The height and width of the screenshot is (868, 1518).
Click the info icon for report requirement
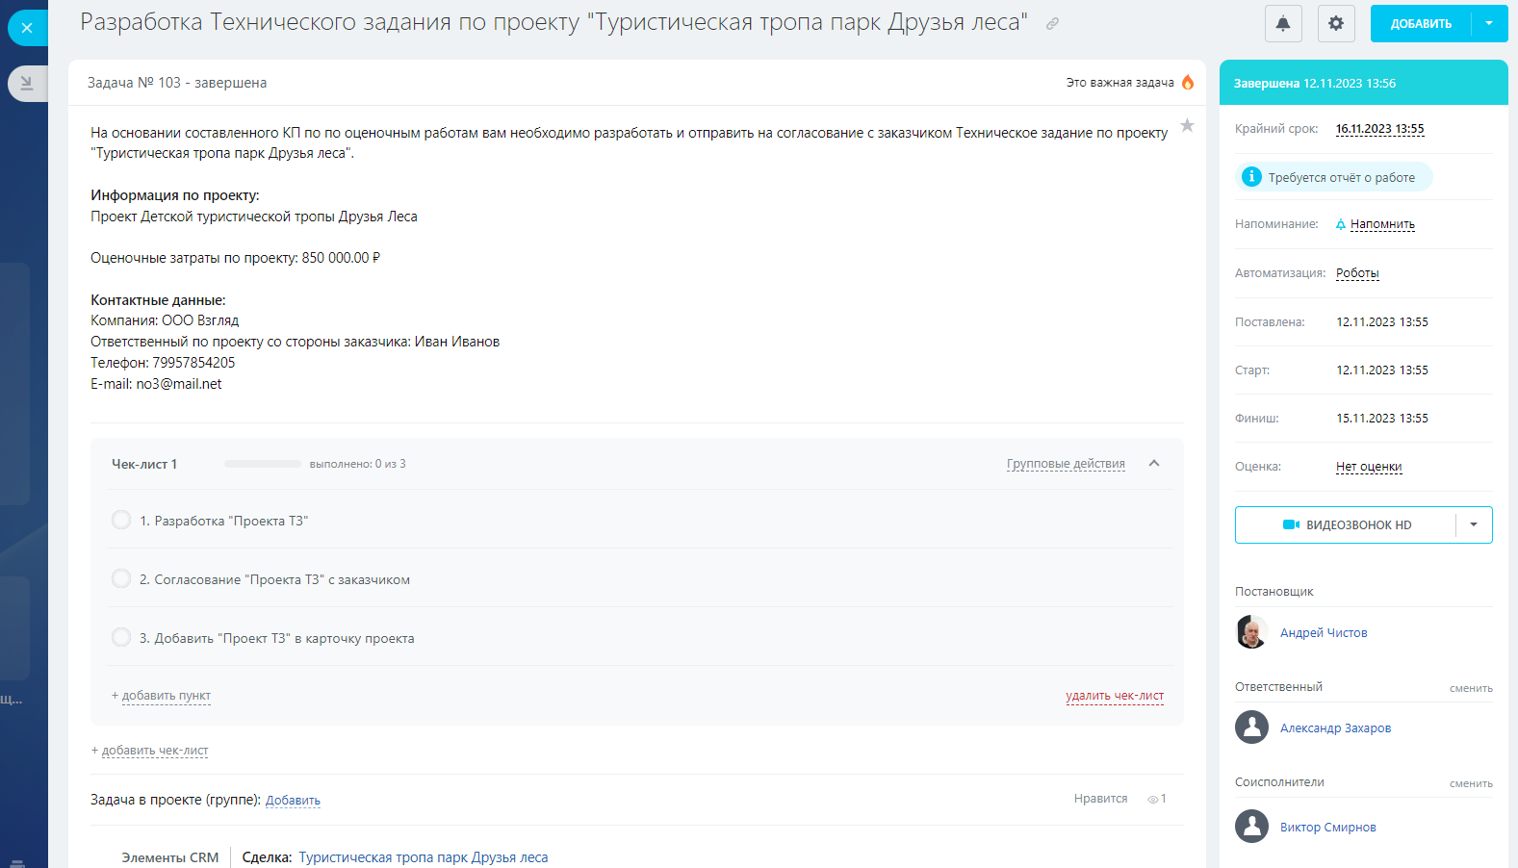[1251, 177]
